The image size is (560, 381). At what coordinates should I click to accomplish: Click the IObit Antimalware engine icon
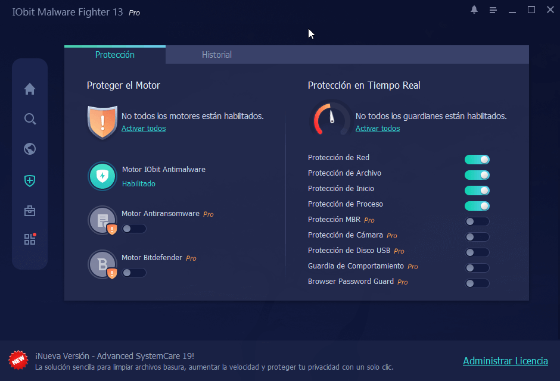[102, 176]
